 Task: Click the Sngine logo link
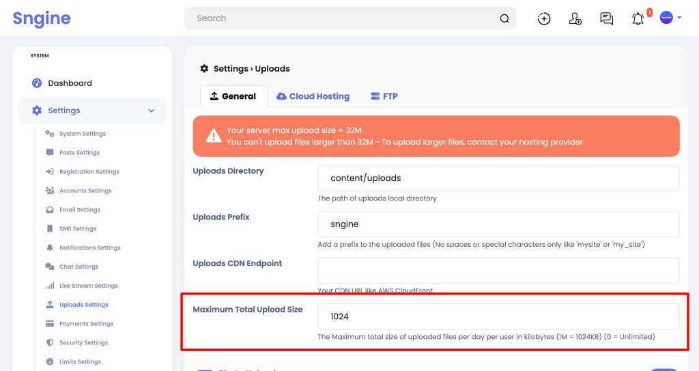(x=42, y=18)
